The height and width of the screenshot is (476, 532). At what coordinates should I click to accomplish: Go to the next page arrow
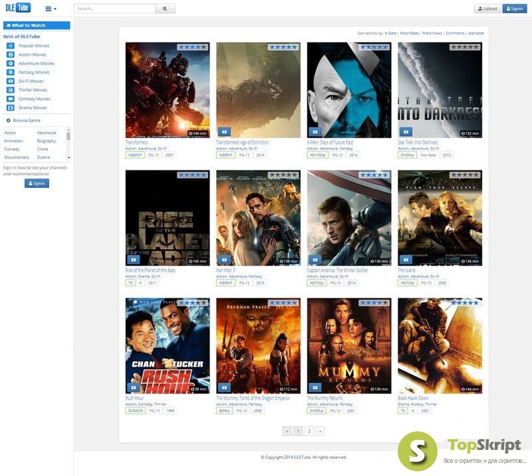coord(321,431)
